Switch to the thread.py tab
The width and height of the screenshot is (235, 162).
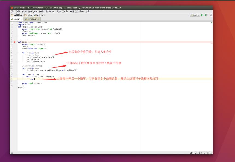tap(32, 19)
